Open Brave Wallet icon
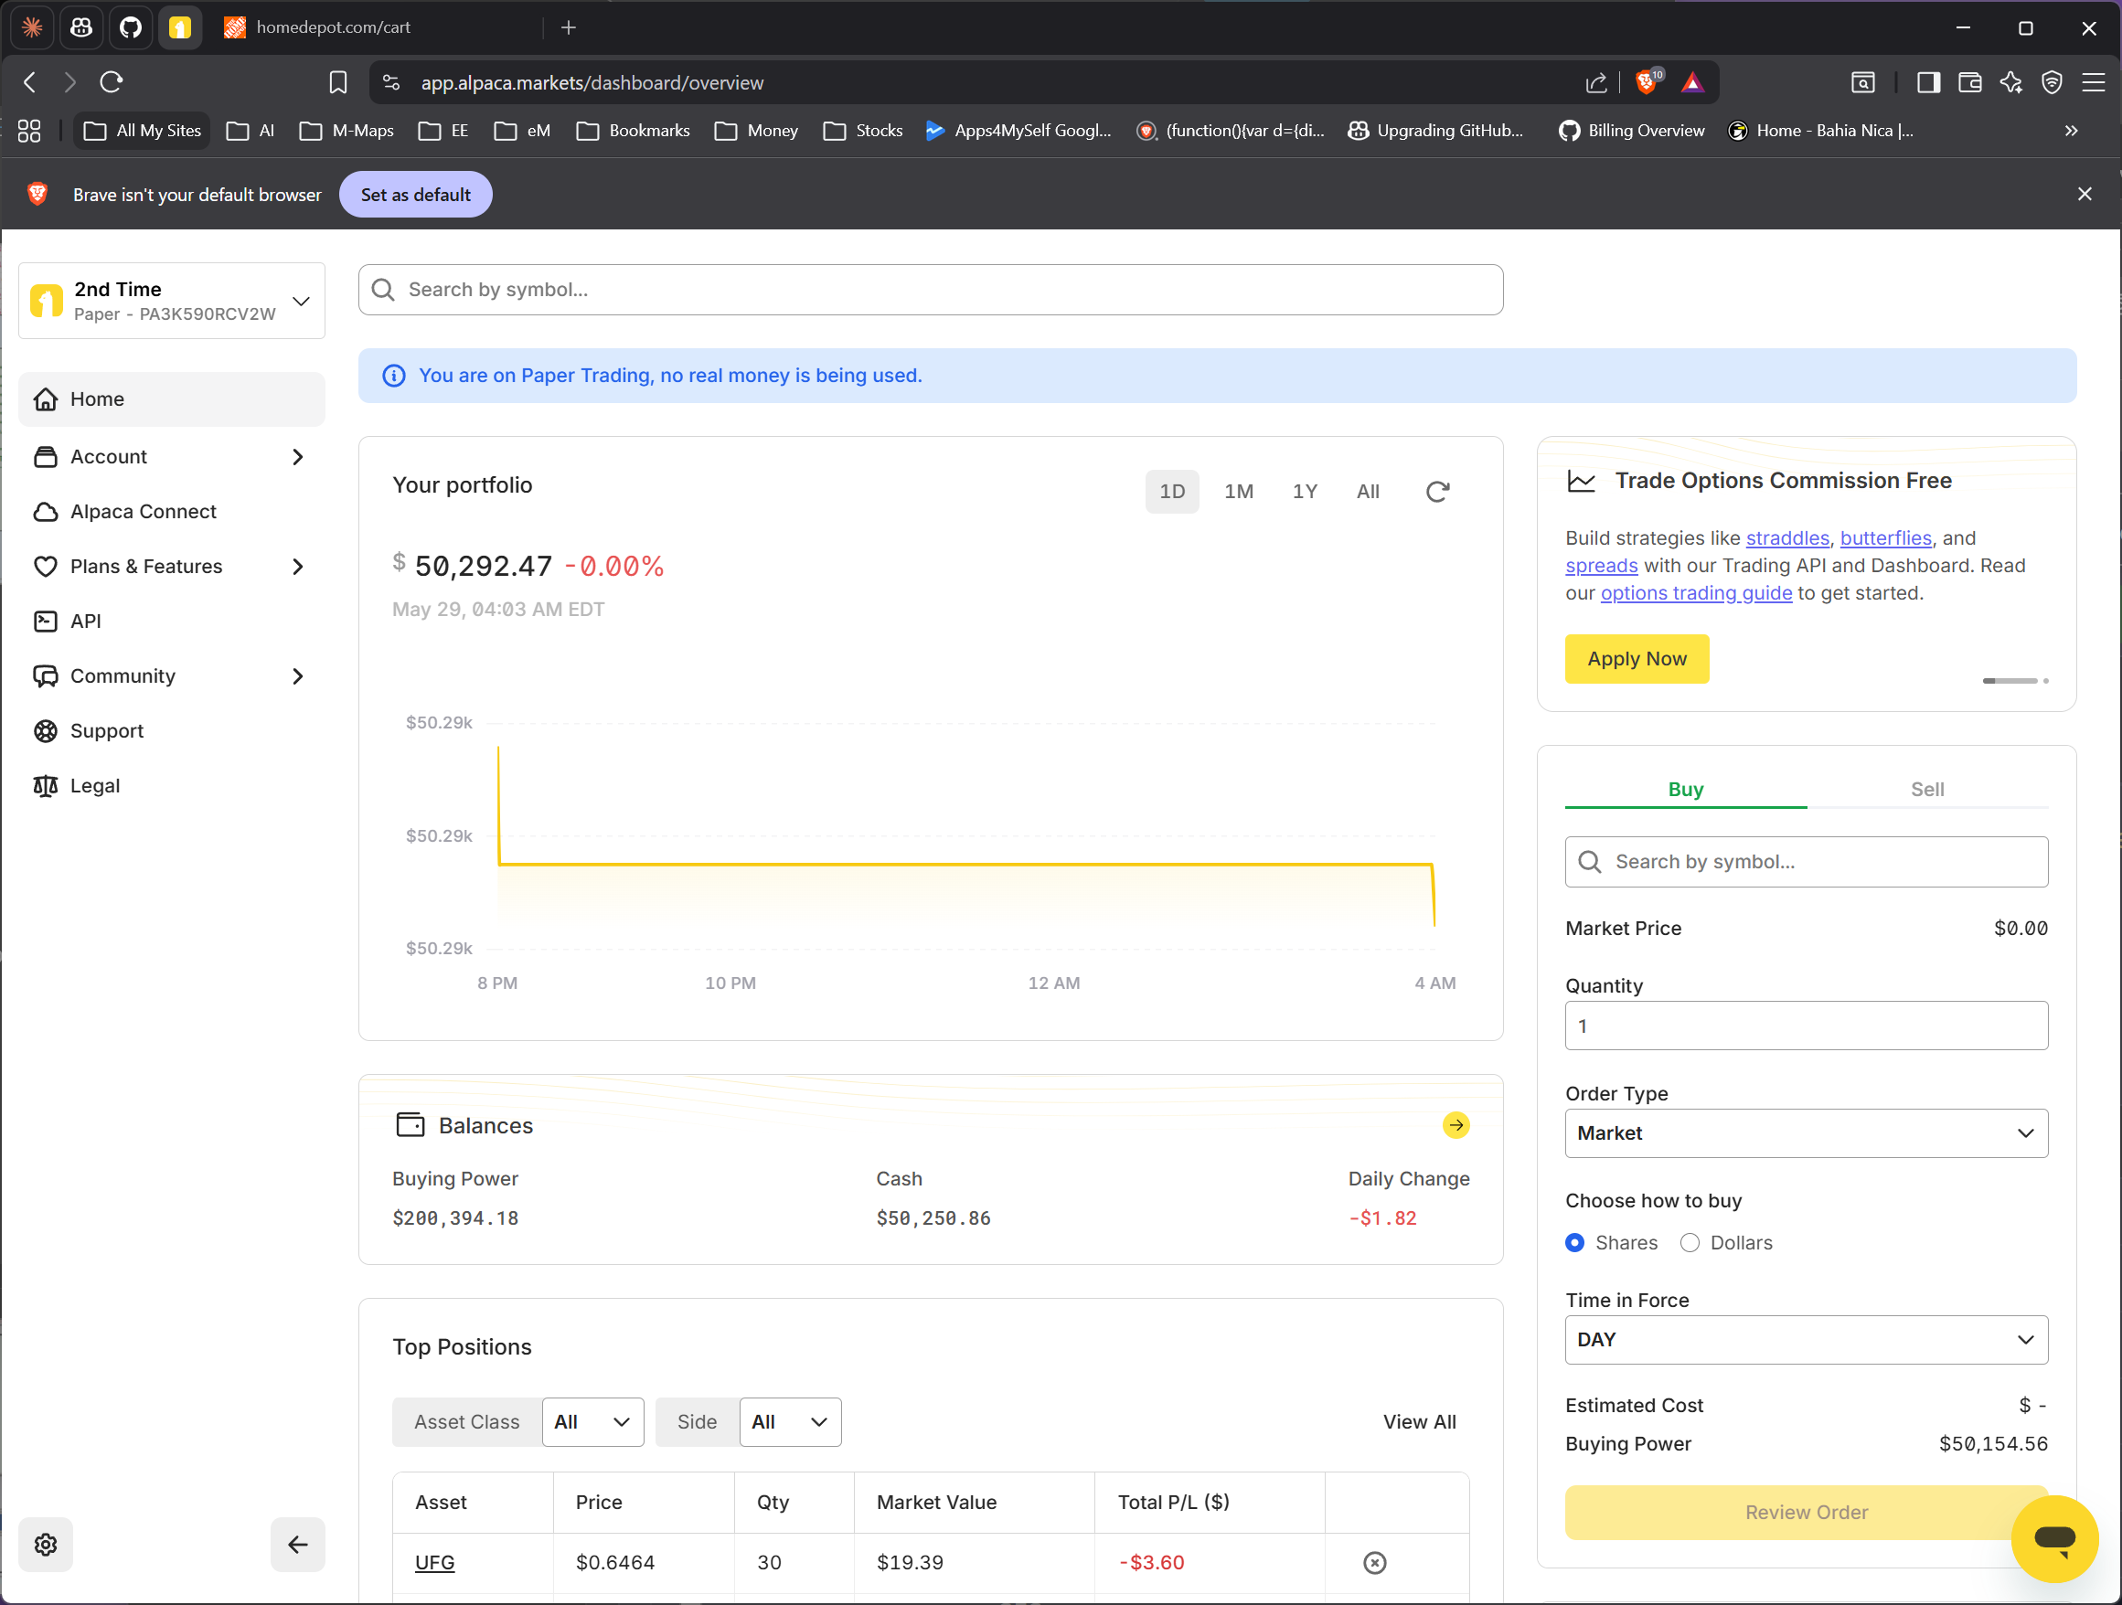Image resolution: width=2122 pixels, height=1605 pixels. tap(1969, 82)
